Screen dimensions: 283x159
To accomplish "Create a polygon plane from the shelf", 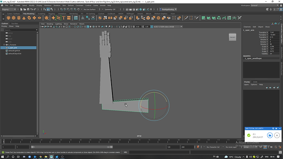I will point(34,18).
